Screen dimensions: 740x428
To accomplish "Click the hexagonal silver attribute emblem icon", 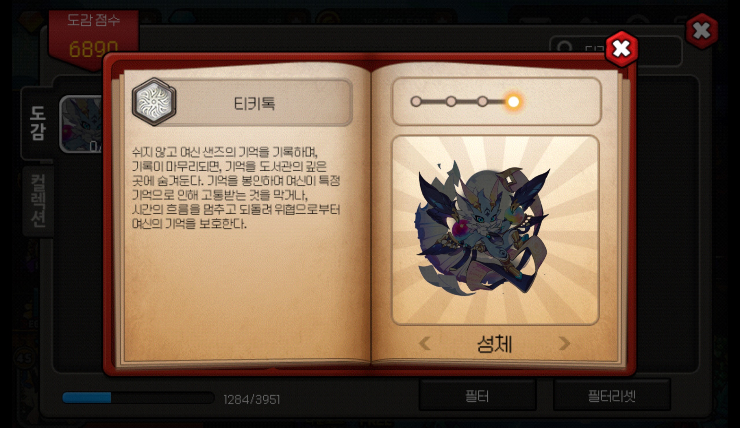I will tap(154, 102).
